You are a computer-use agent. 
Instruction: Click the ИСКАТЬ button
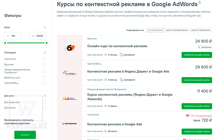pyautogui.click(x=25, y=135)
